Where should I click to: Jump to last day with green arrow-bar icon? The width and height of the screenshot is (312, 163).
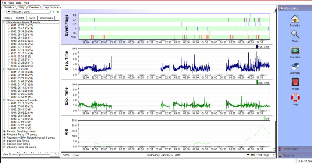tap(58, 12)
